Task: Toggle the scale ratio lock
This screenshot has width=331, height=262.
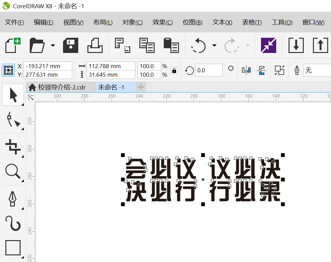Action: coord(174,70)
